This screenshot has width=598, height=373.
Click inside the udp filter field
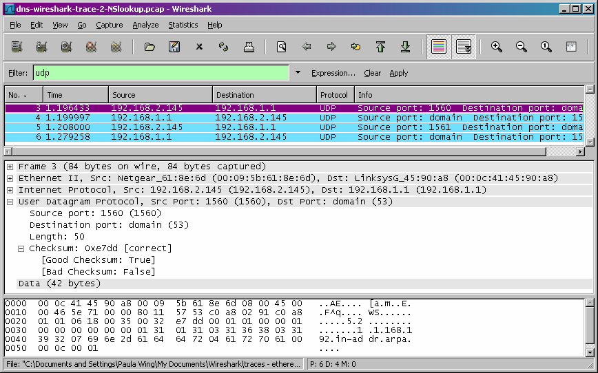[x=161, y=72]
